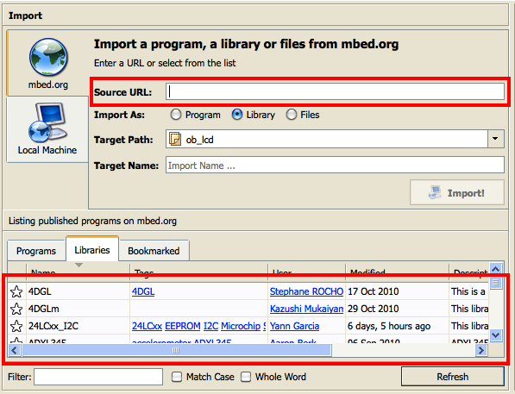Select the 4DGL name cell
Viewport: 515px width, 394px height.
click(79, 291)
